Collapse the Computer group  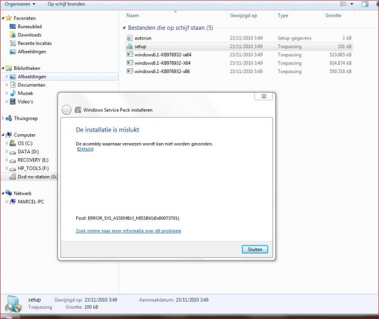[x=3, y=135]
